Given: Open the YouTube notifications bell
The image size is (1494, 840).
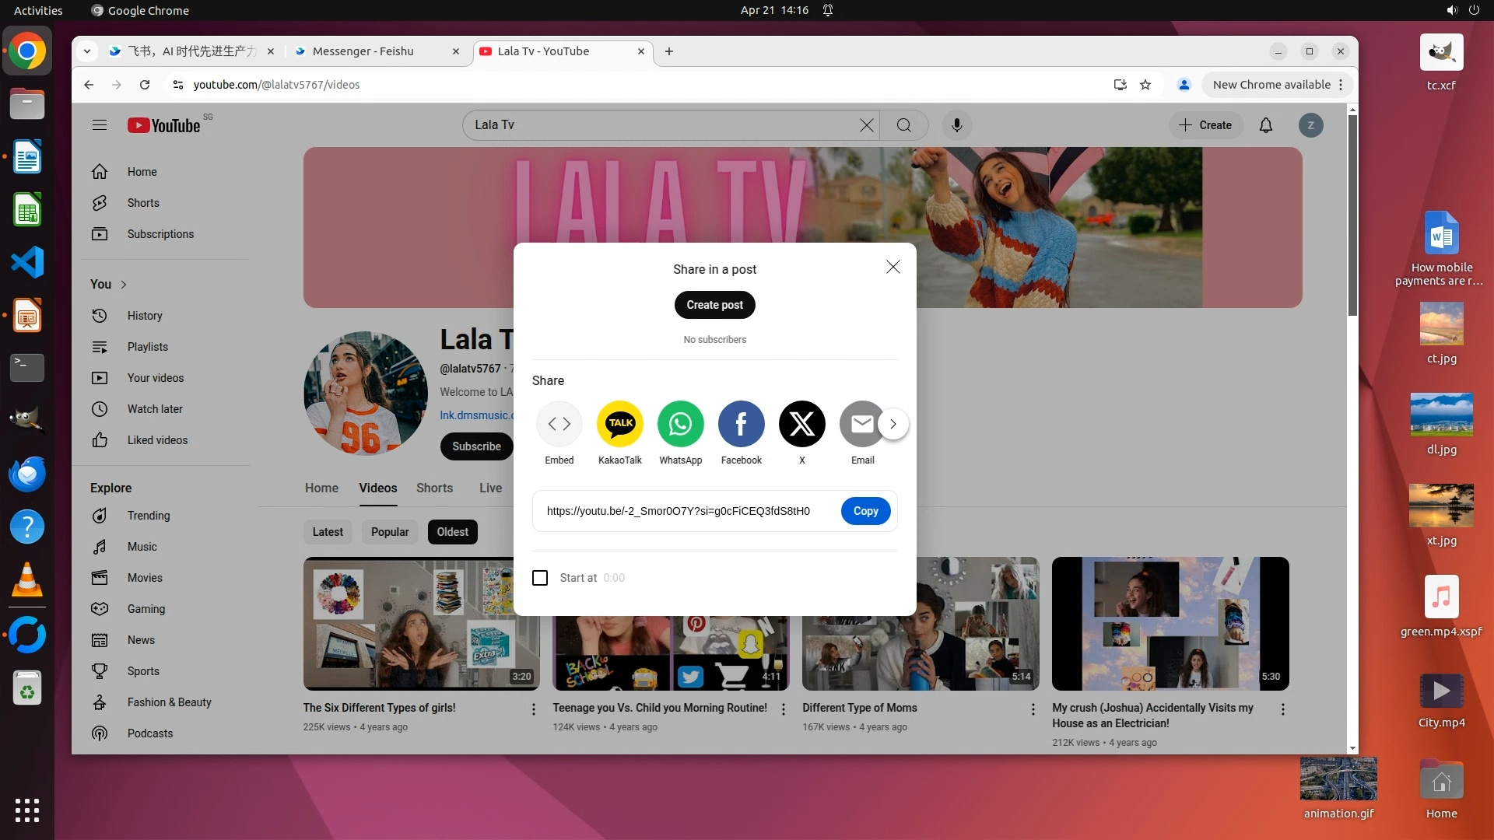Looking at the screenshot, I should (x=1265, y=125).
